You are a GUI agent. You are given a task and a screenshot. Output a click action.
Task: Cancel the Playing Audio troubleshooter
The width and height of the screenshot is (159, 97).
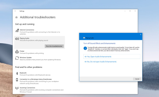pyautogui.click(x=137, y=79)
